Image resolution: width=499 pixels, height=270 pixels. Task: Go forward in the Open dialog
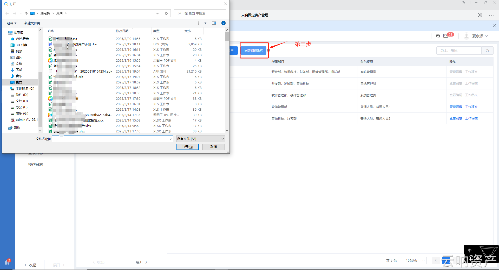[15, 13]
